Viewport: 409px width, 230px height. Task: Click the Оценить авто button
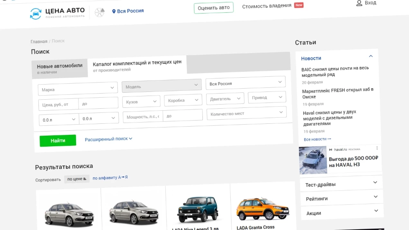pos(213,8)
